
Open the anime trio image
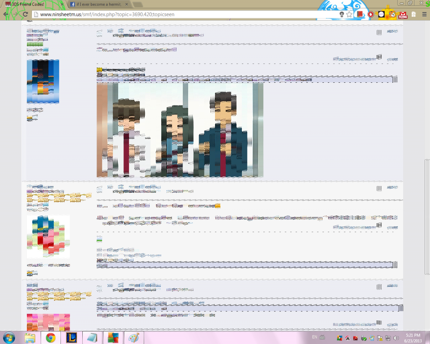tap(180, 130)
